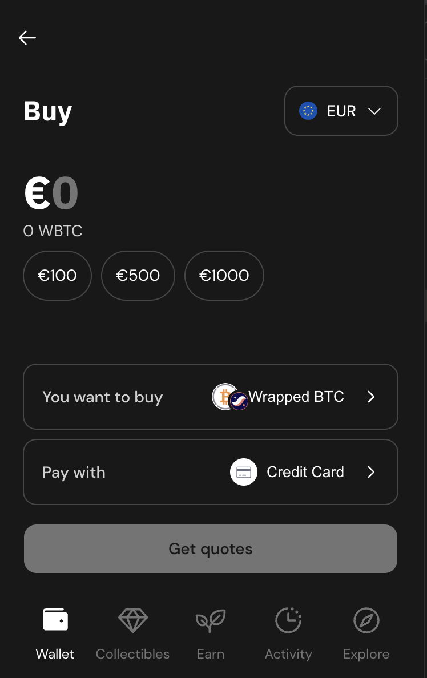Select the €100 preset amount
This screenshot has height=678, width=427.
click(x=57, y=276)
